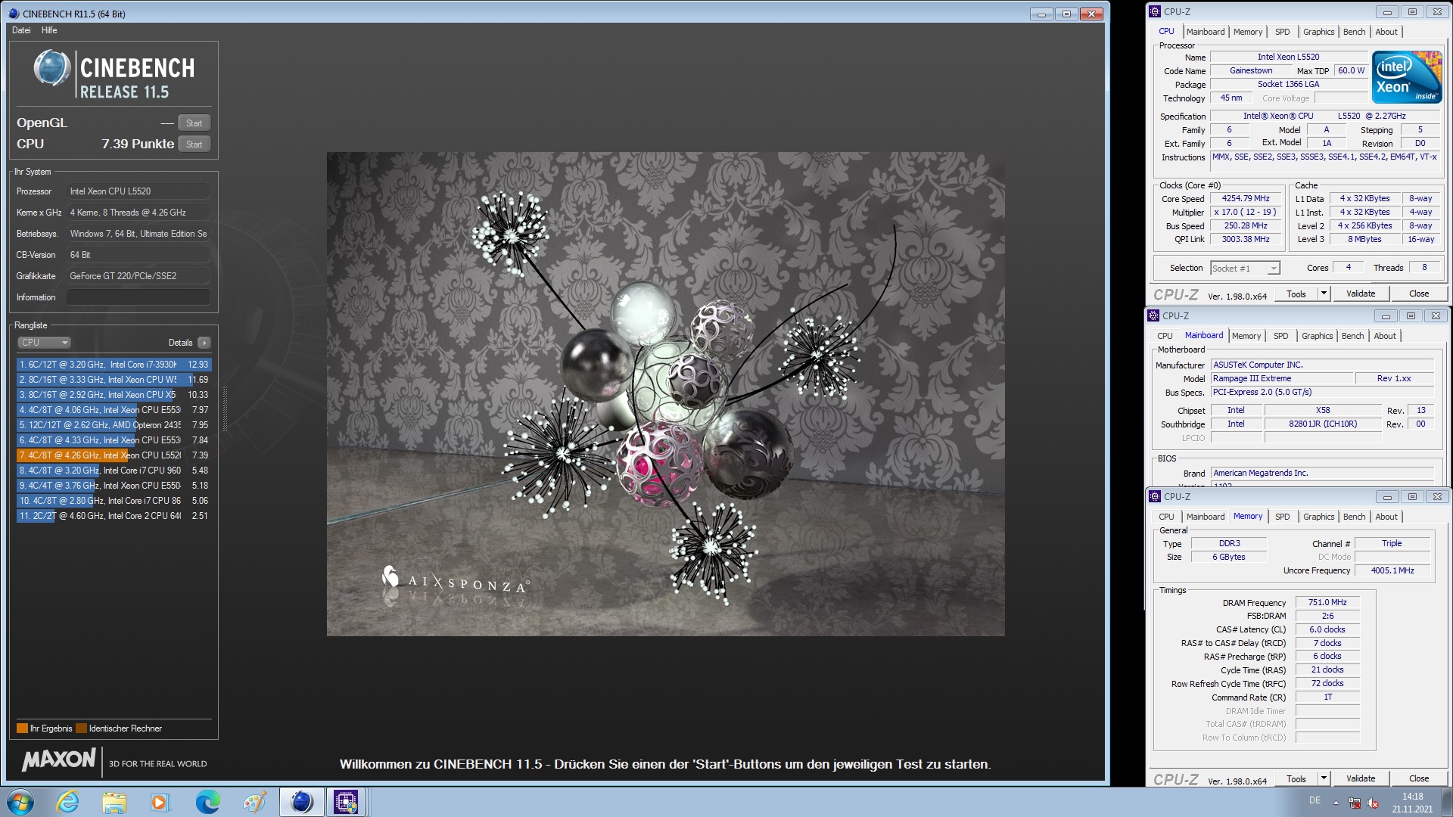Click the rendered Cinebench scene image
Image resolution: width=1453 pixels, height=817 pixels.
click(x=666, y=394)
